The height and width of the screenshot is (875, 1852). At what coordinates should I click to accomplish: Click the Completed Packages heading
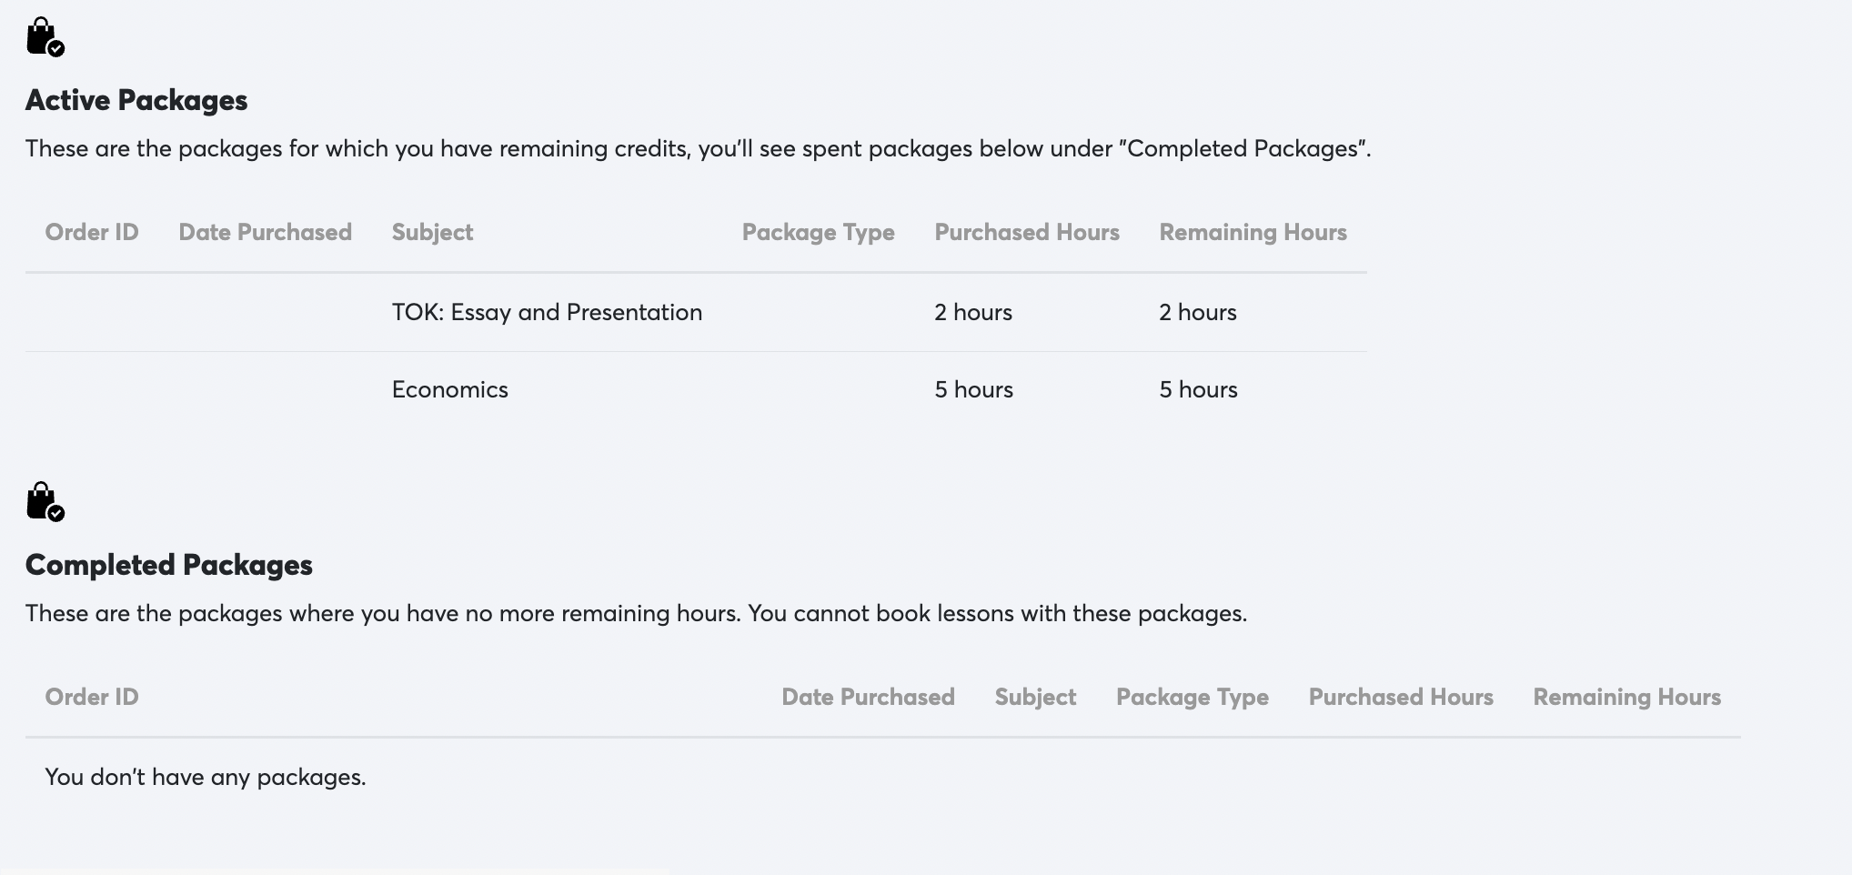click(x=169, y=565)
